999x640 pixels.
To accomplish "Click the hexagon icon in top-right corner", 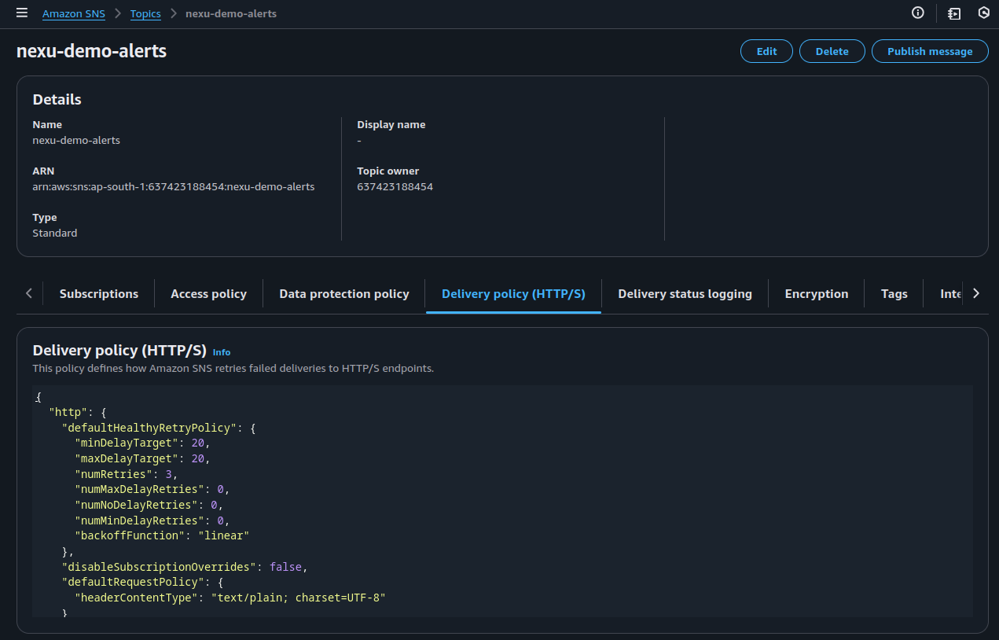I will pyautogui.click(x=983, y=13).
